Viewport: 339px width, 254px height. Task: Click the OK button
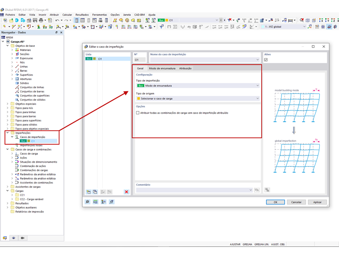[276, 202]
